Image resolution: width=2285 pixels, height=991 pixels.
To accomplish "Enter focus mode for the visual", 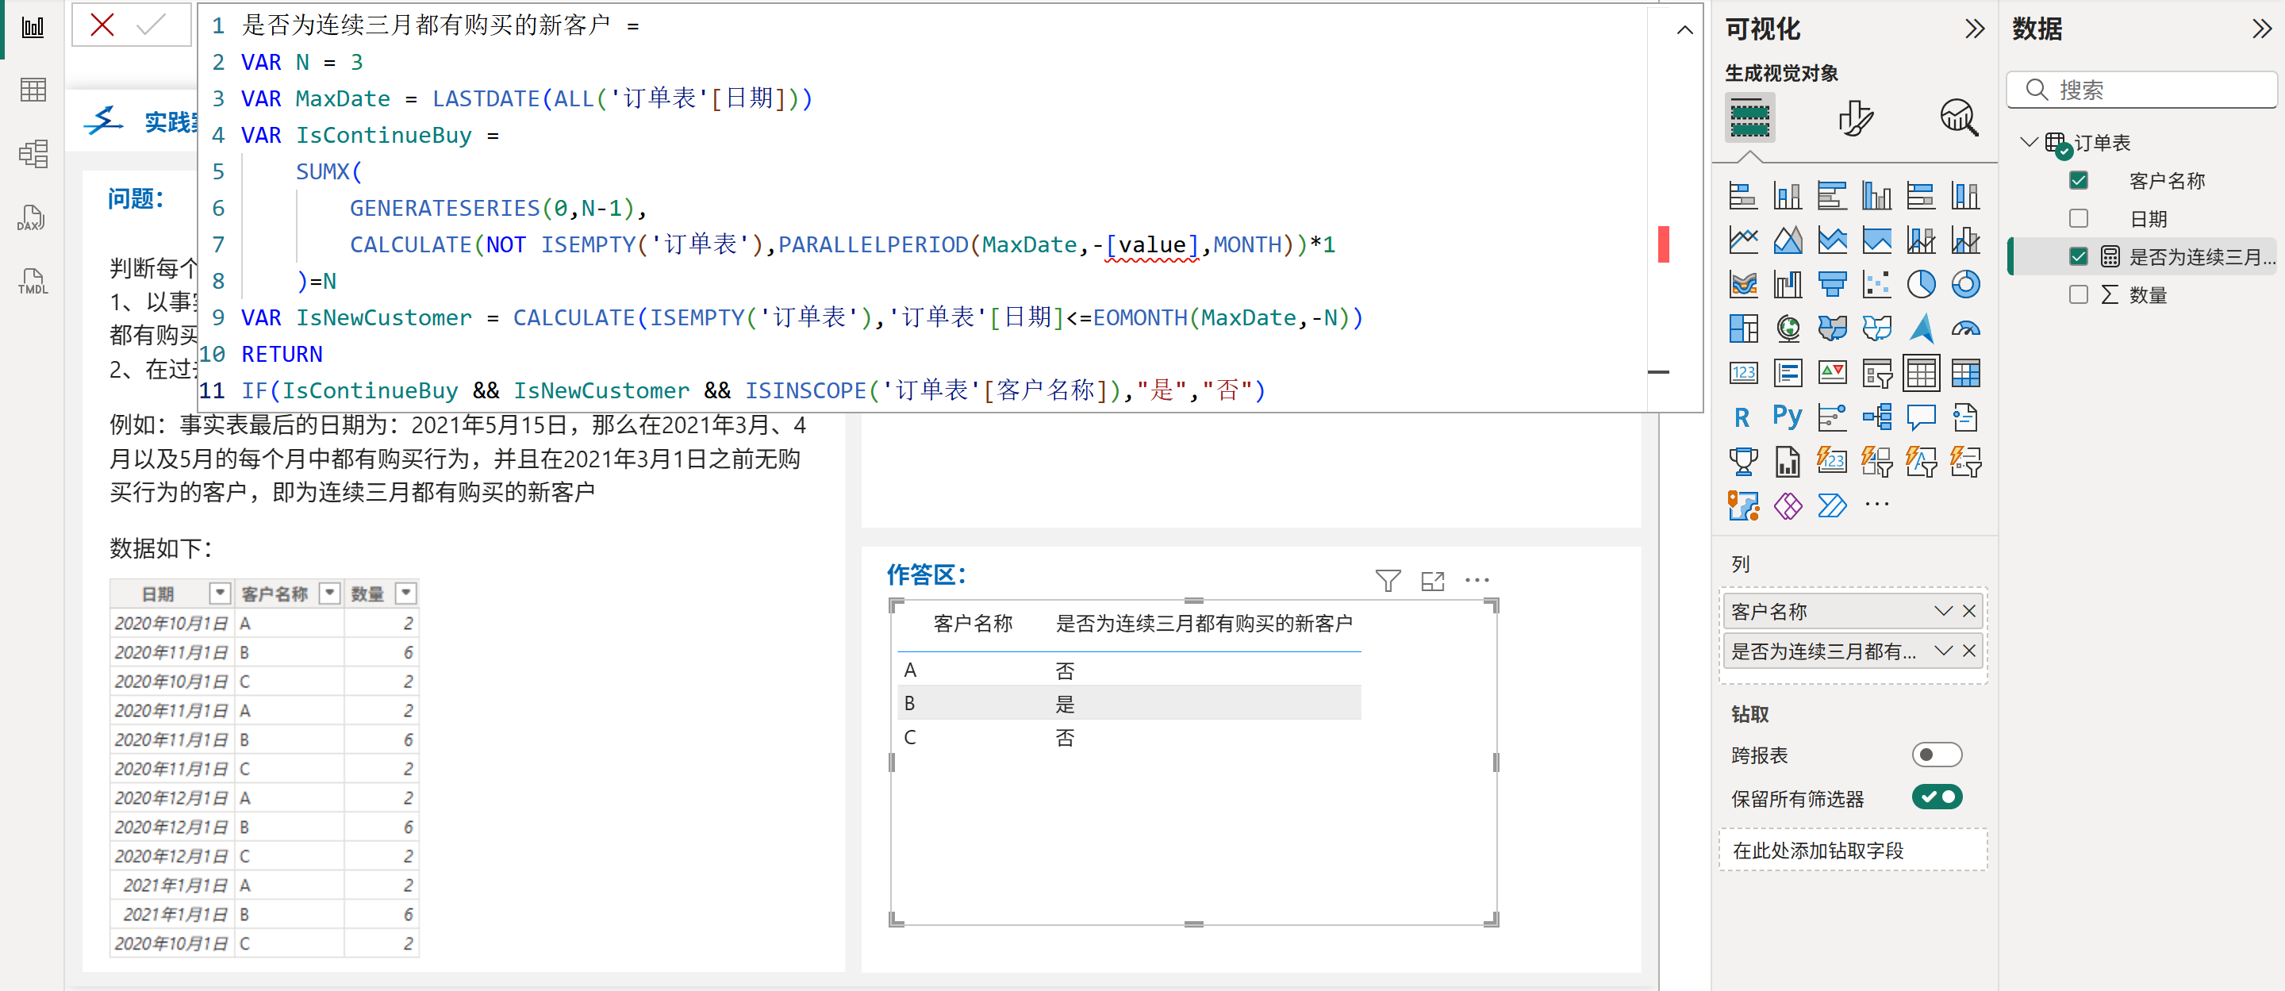I will click(1433, 580).
